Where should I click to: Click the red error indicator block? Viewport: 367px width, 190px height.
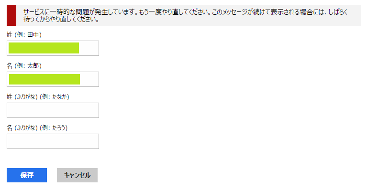[x=11, y=15]
